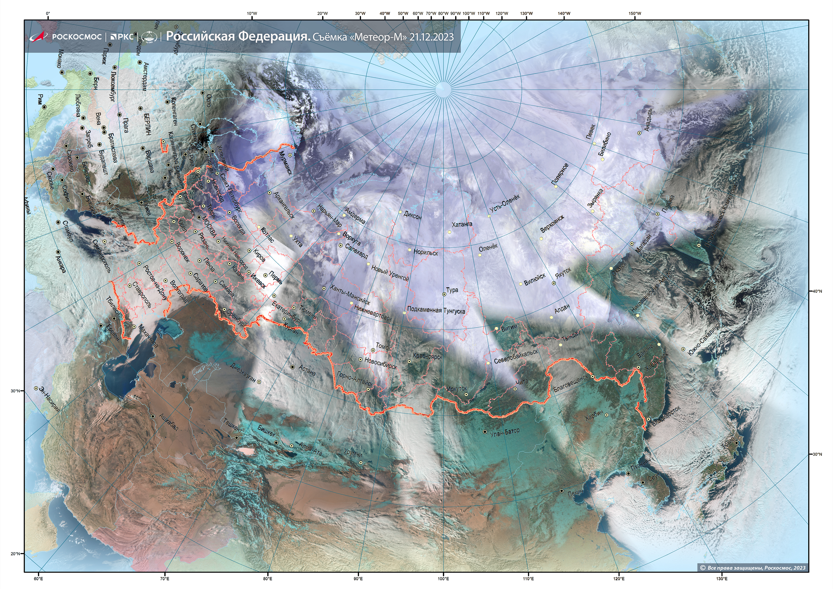This screenshot has height=589, width=833.
Task: Click the Yakutsk (Якутск) city marker
Action: pyautogui.click(x=554, y=283)
